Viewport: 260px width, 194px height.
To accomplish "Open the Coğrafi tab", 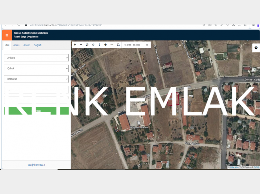I will (x=37, y=45).
